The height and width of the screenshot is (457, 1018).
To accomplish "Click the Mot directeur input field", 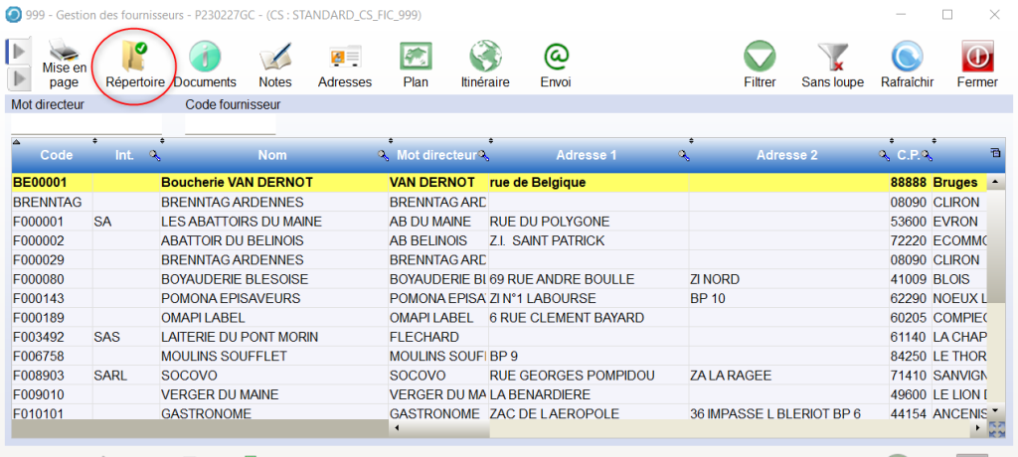I will pyautogui.click(x=85, y=124).
